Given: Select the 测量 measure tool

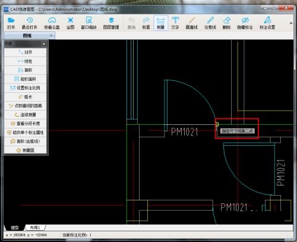Looking at the screenshot, I should point(160,23).
